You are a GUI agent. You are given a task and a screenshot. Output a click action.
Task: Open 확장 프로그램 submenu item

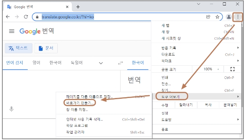104,126
